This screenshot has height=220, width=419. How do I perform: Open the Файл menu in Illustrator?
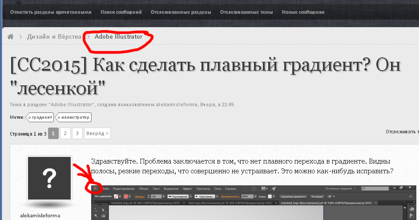click(x=106, y=189)
